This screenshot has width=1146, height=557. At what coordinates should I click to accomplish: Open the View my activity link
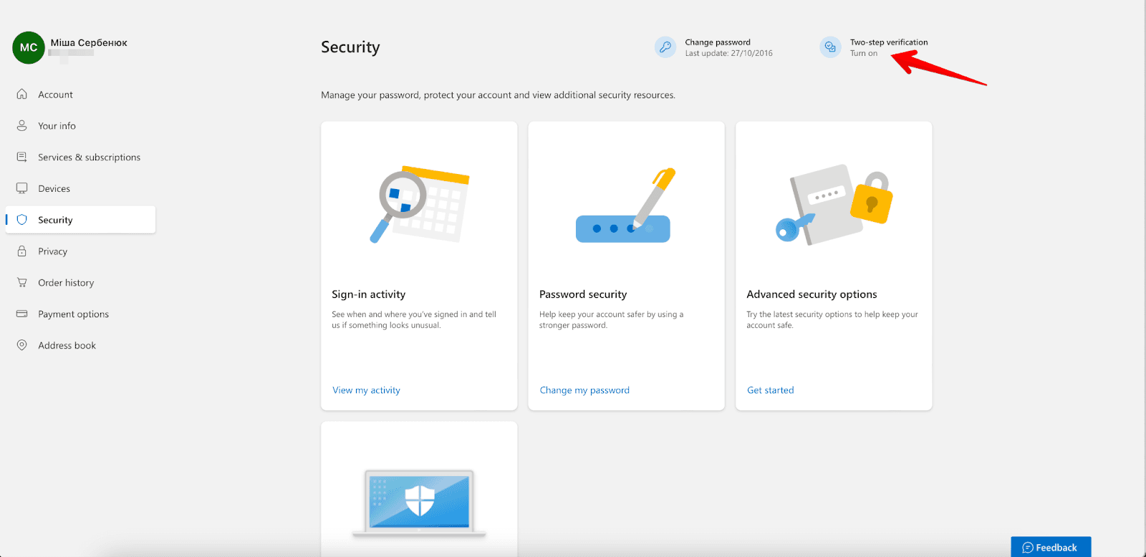tap(366, 390)
